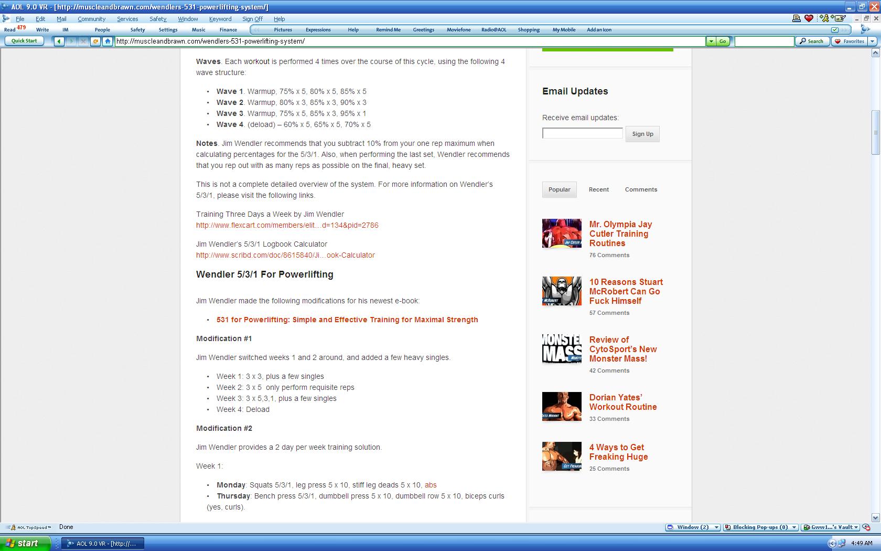Viewport: 881px width, 551px height.
Task: Switch to the Recent tab
Action: pyautogui.click(x=599, y=189)
